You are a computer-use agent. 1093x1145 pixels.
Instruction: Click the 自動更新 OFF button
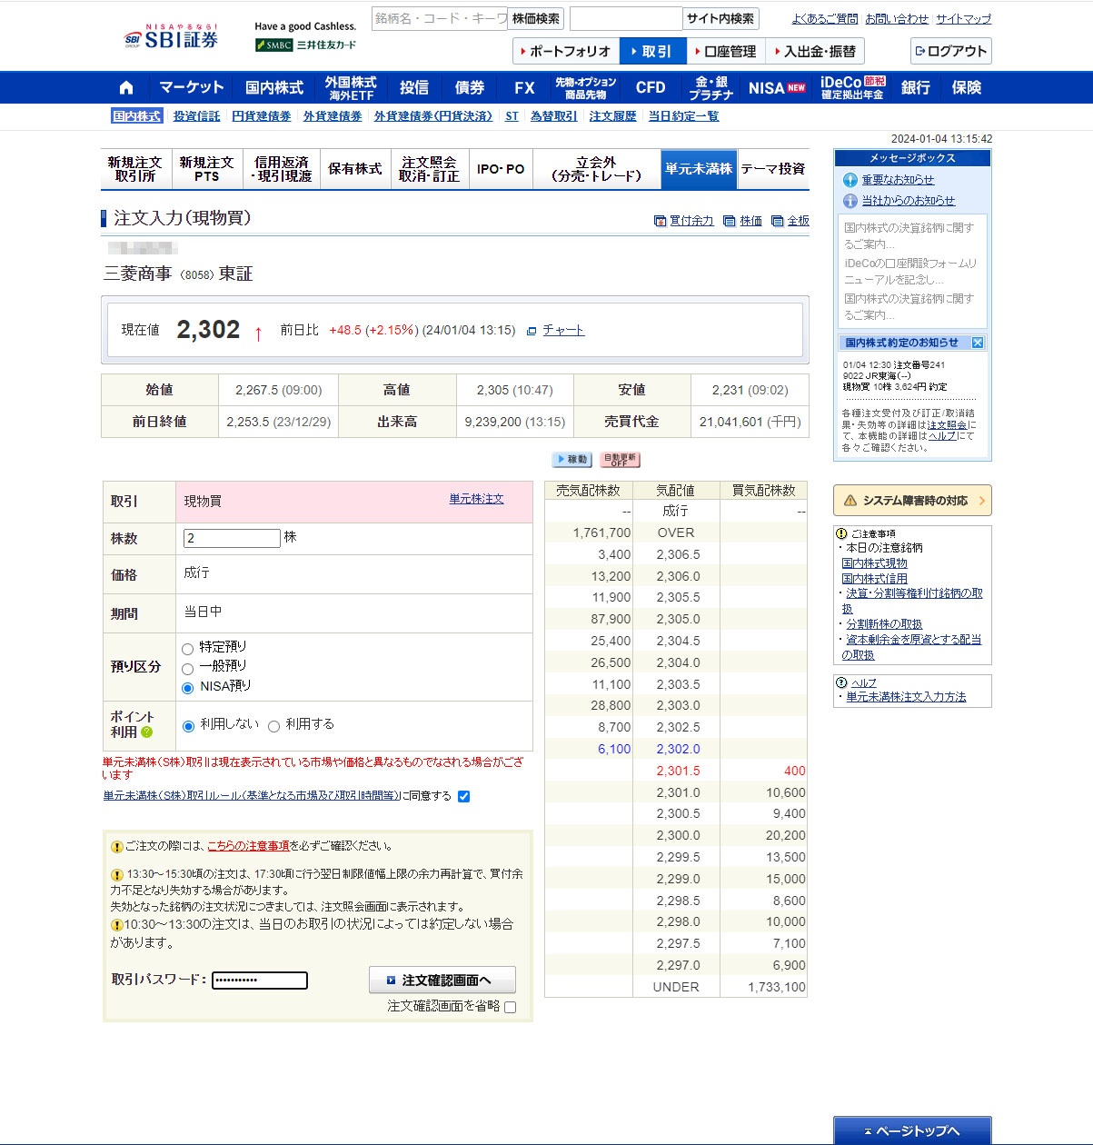click(x=621, y=460)
